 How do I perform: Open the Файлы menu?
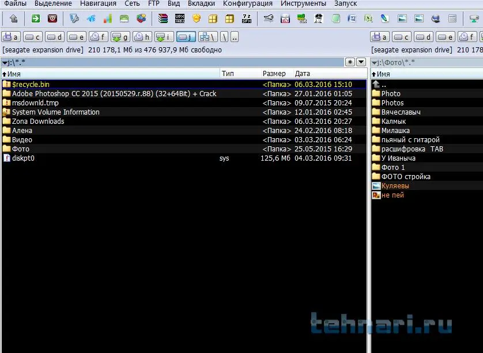pyautogui.click(x=15, y=3)
